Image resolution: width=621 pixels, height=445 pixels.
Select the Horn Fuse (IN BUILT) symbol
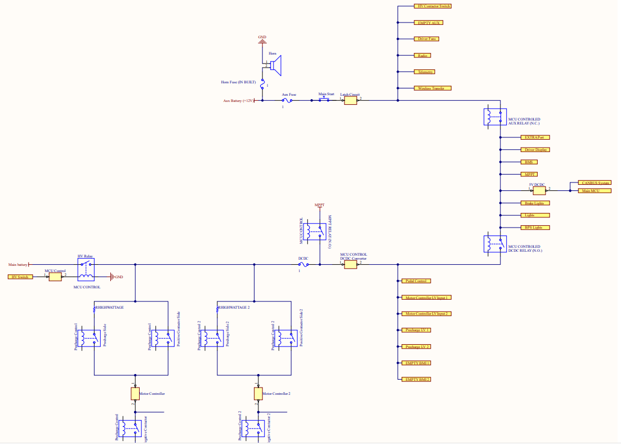(262, 84)
